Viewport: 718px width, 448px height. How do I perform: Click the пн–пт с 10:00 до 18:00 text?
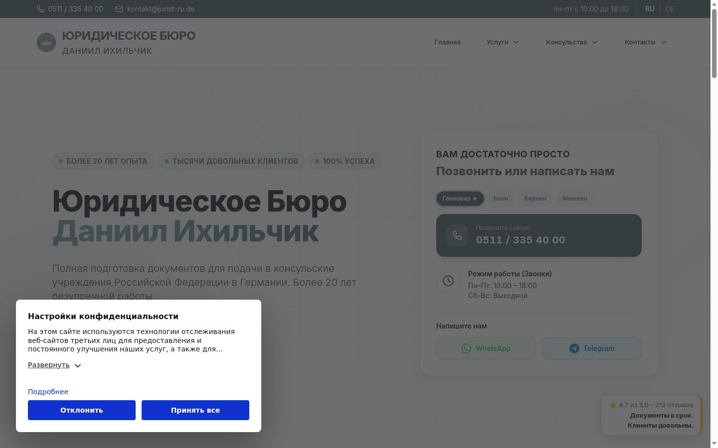click(591, 9)
